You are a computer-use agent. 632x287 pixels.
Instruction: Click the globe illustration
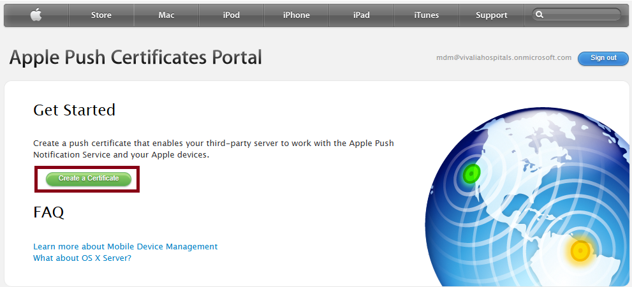[528, 198]
